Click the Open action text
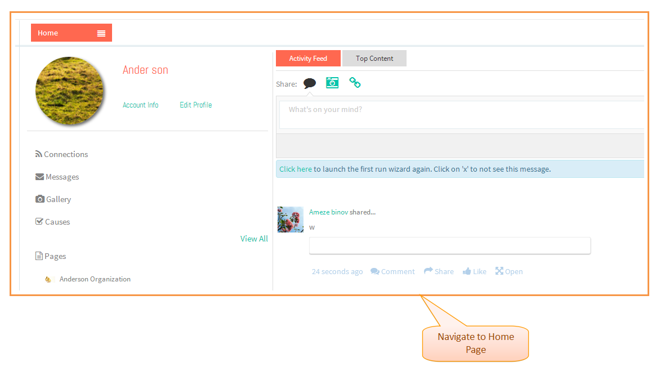656x367 pixels. tap(514, 272)
